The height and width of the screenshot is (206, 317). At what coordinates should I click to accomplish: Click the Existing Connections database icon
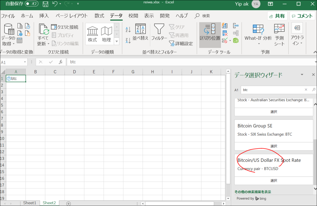[x=27, y=33]
